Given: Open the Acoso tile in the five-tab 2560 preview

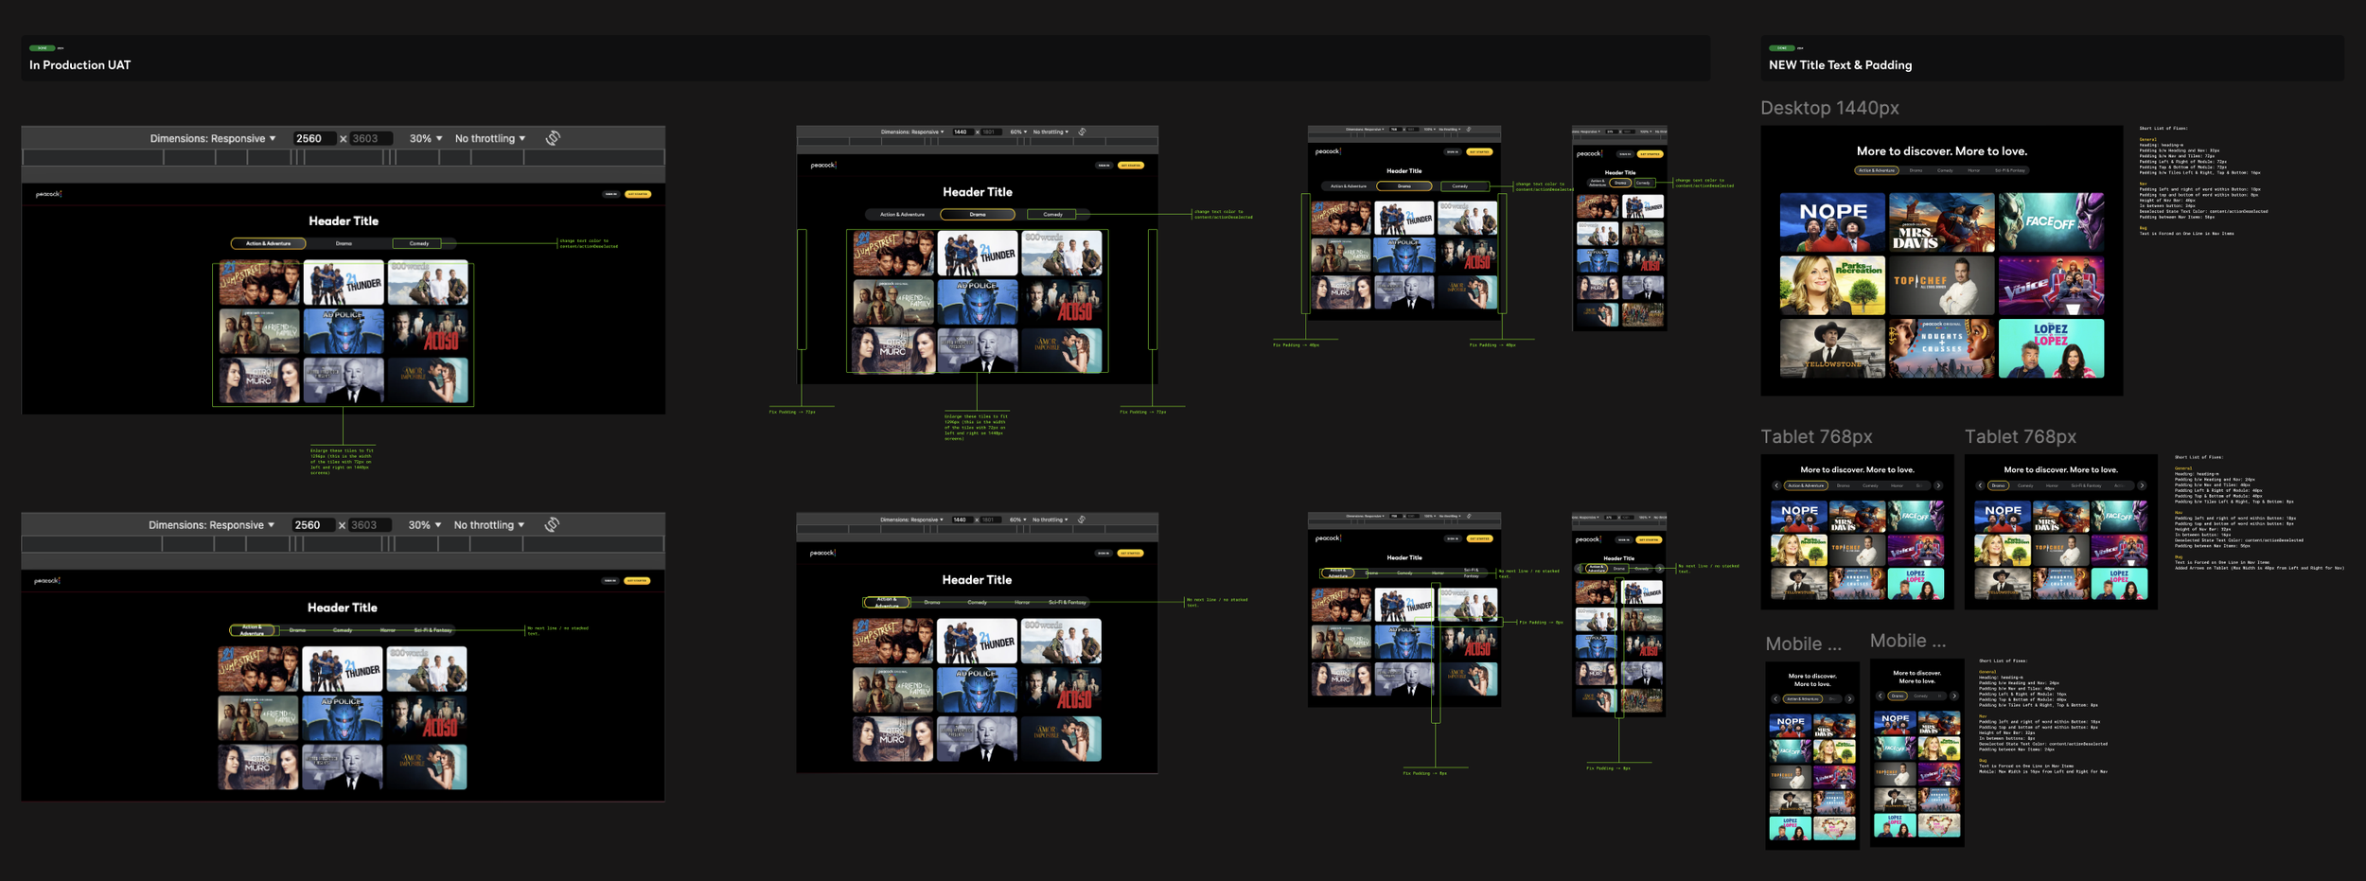Looking at the screenshot, I should (427, 719).
